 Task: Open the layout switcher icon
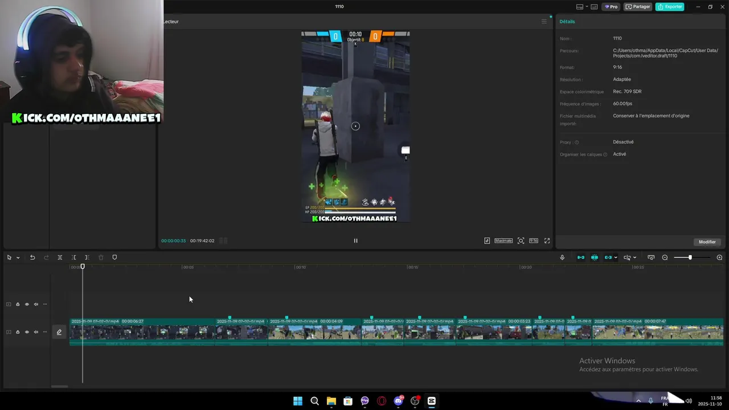point(580,7)
